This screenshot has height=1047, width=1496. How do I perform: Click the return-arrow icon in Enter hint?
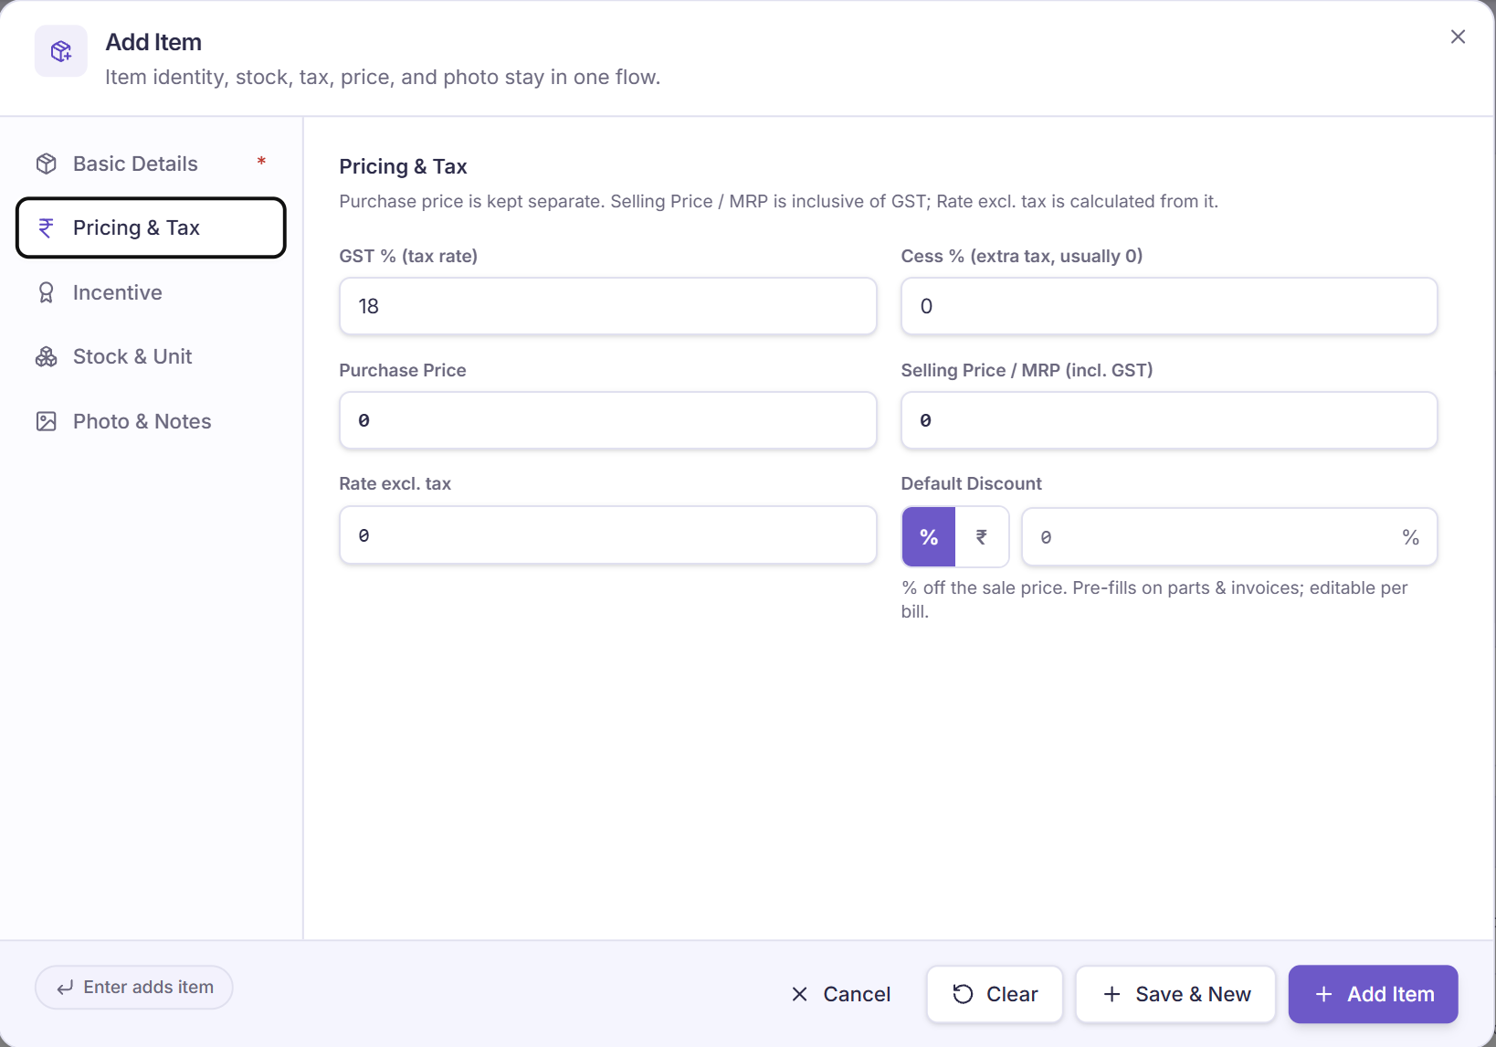[x=65, y=988]
